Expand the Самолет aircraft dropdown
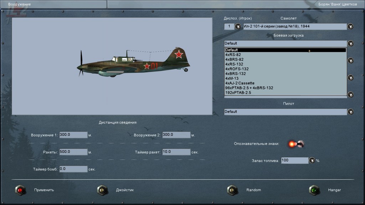The image size is (365, 205). (x=350, y=27)
